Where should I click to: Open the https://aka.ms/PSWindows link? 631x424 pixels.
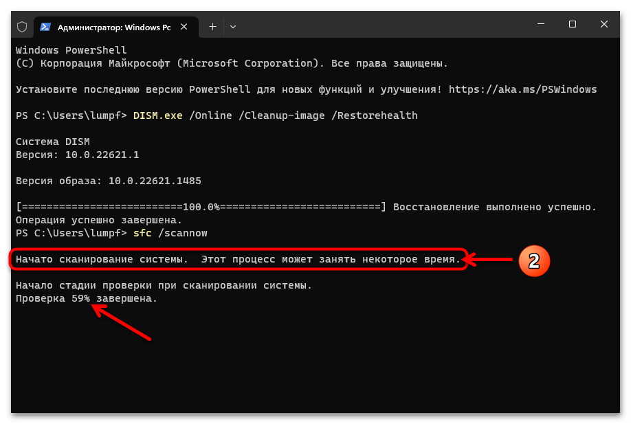pyautogui.click(x=523, y=89)
